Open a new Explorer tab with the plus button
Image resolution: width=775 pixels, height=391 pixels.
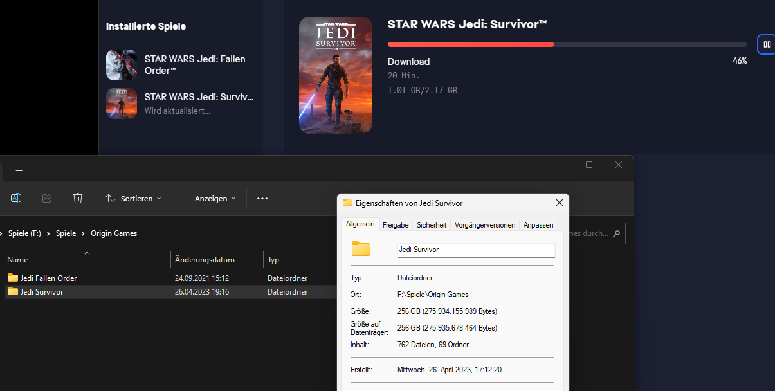(x=19, y=171)
